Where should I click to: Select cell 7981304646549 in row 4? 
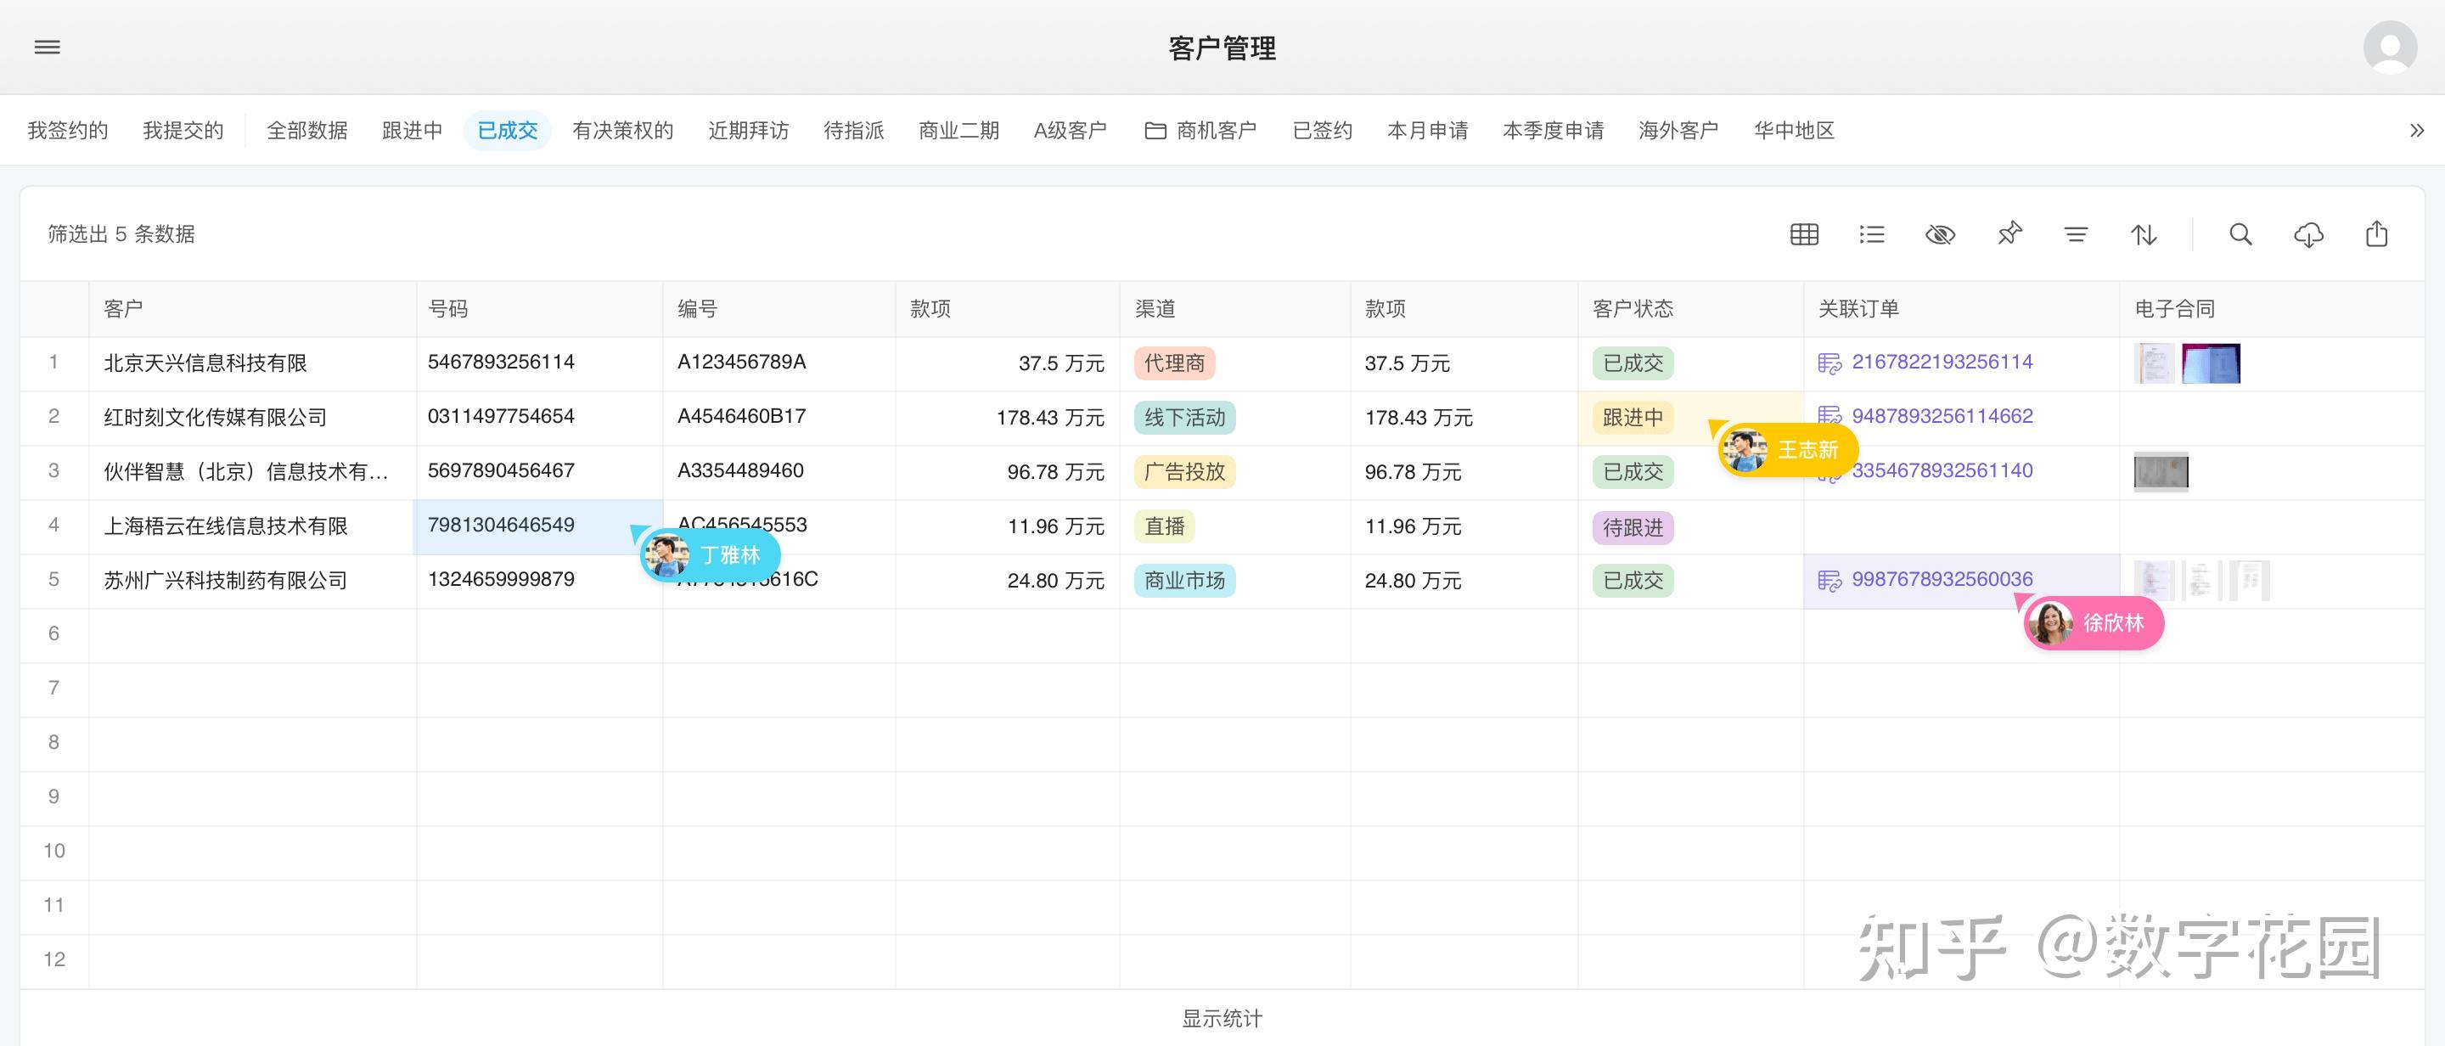(501, 526)
